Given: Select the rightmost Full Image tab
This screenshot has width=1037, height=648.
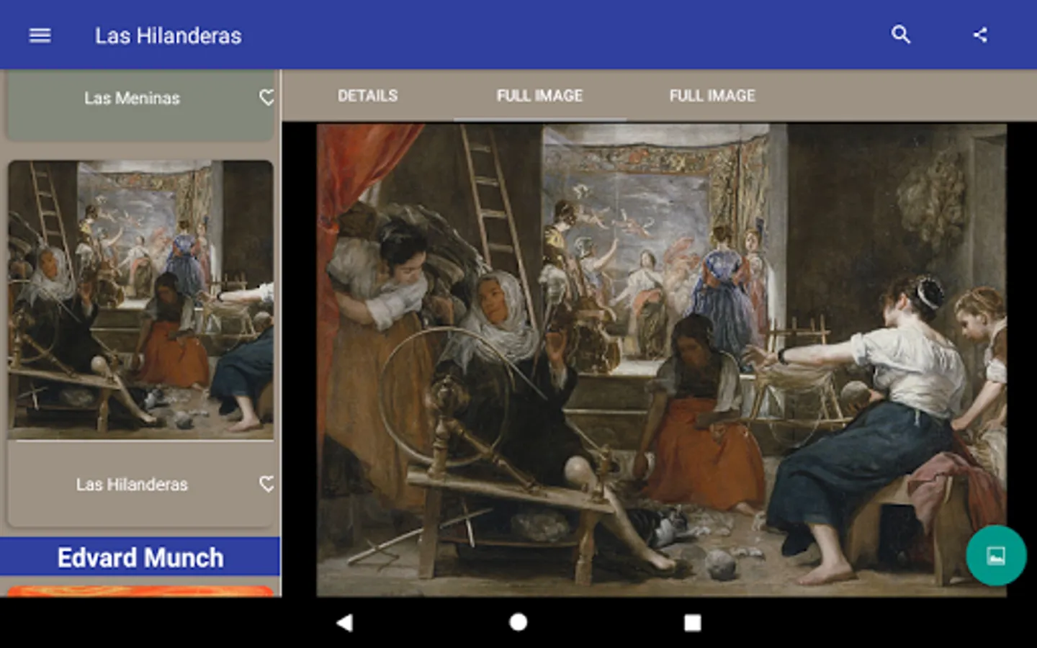Looking at the screenshot, I should [712, 96].
